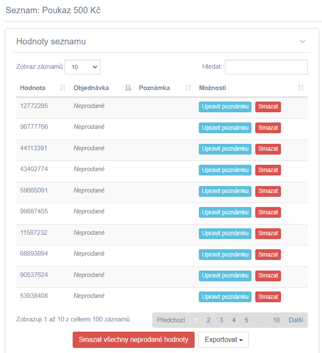Select value cell 96777766
This screenshot has height=353, width=322.
coord(34,127)
